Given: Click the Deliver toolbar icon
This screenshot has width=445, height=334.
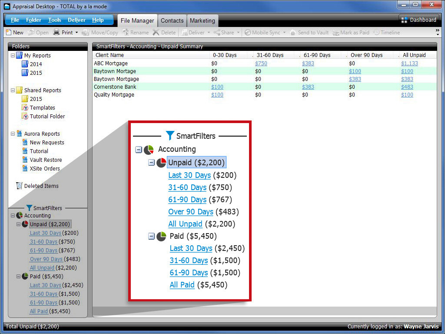Looking at the screenshot, I should pos(184,32).
